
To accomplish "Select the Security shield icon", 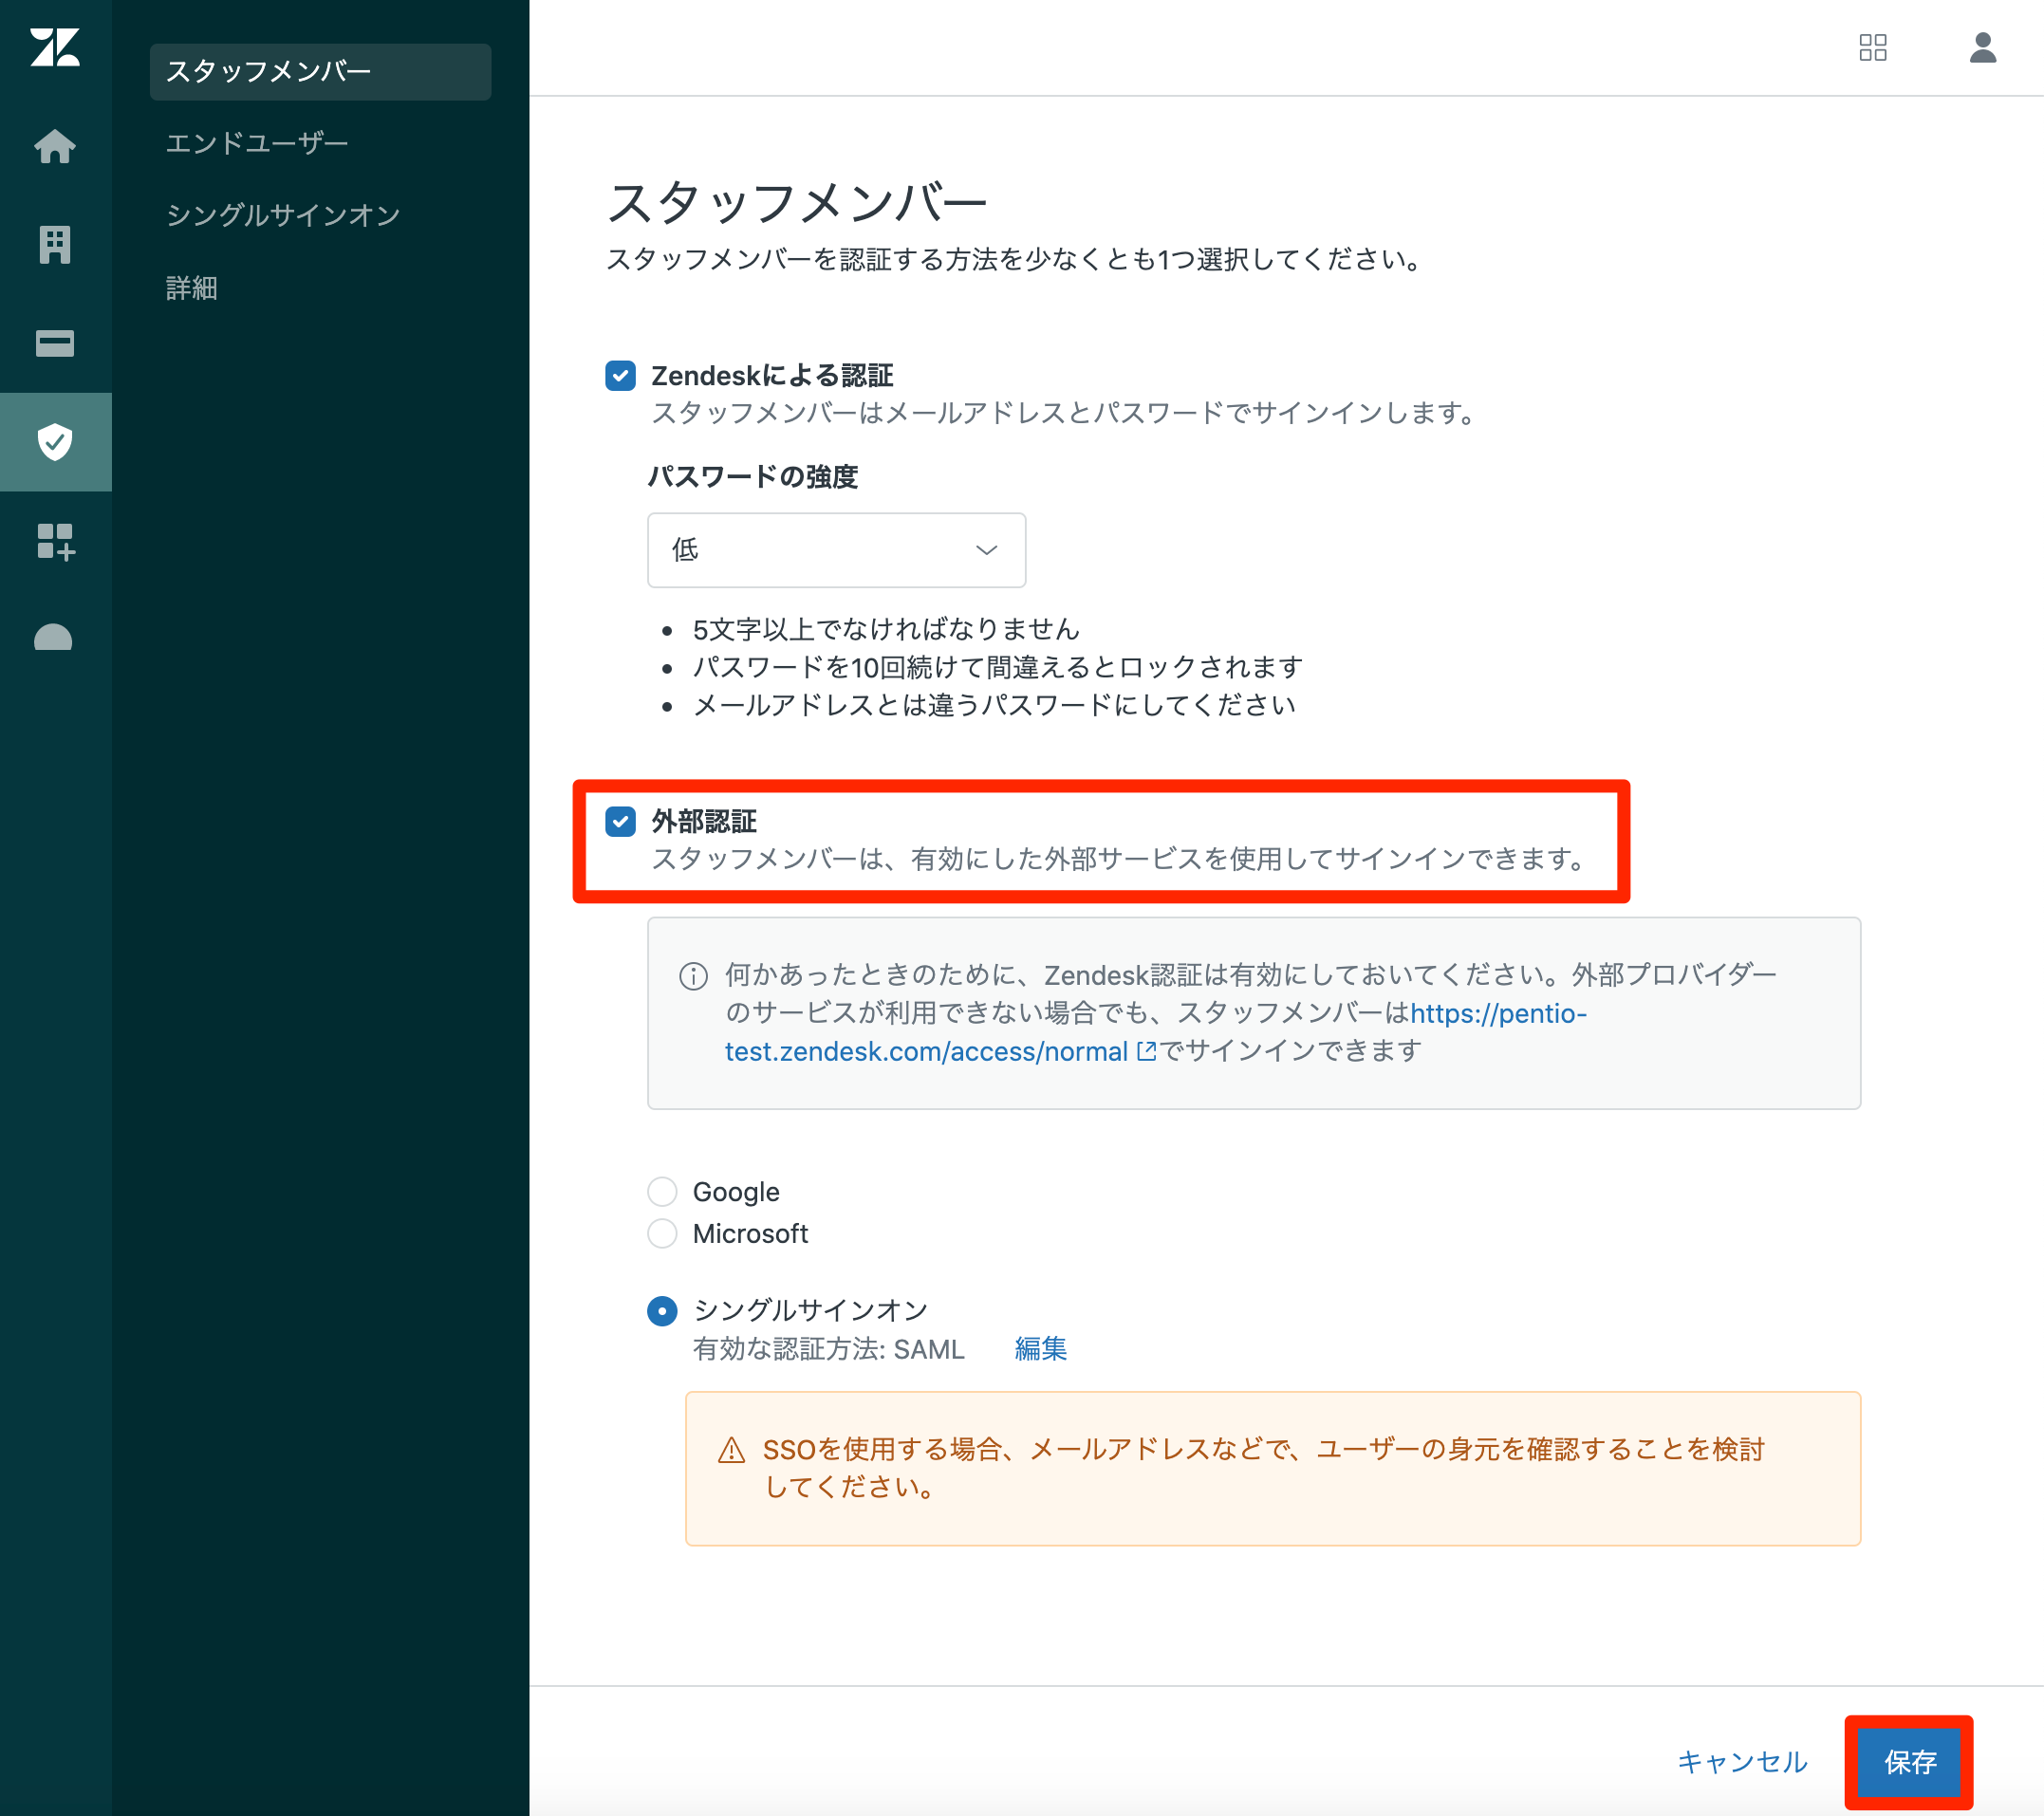I will pos(55,441).
